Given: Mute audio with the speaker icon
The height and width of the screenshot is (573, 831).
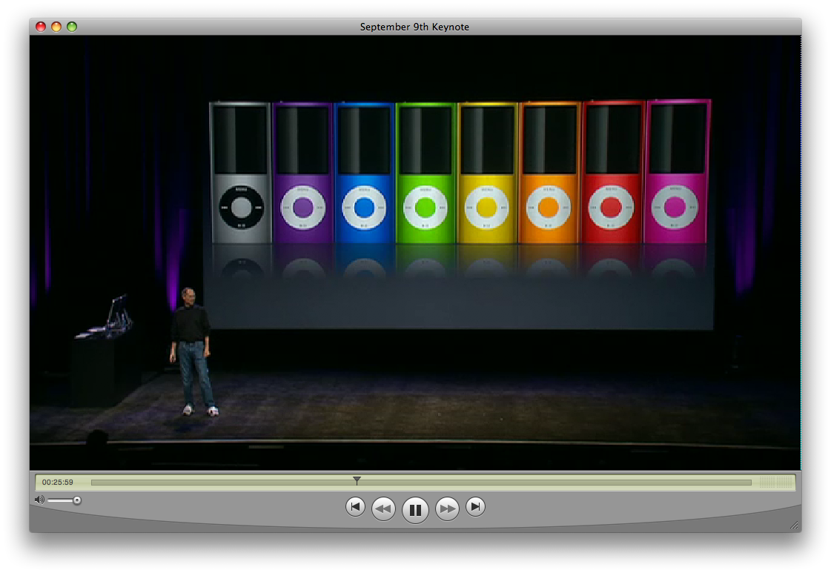Looking at the screenshot, I should (x=39, y=500).
